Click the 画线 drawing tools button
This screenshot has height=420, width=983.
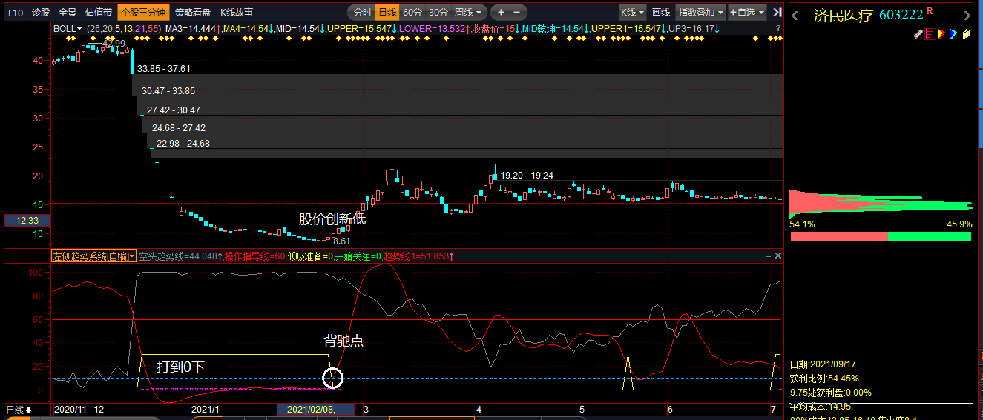pos(661,13)
